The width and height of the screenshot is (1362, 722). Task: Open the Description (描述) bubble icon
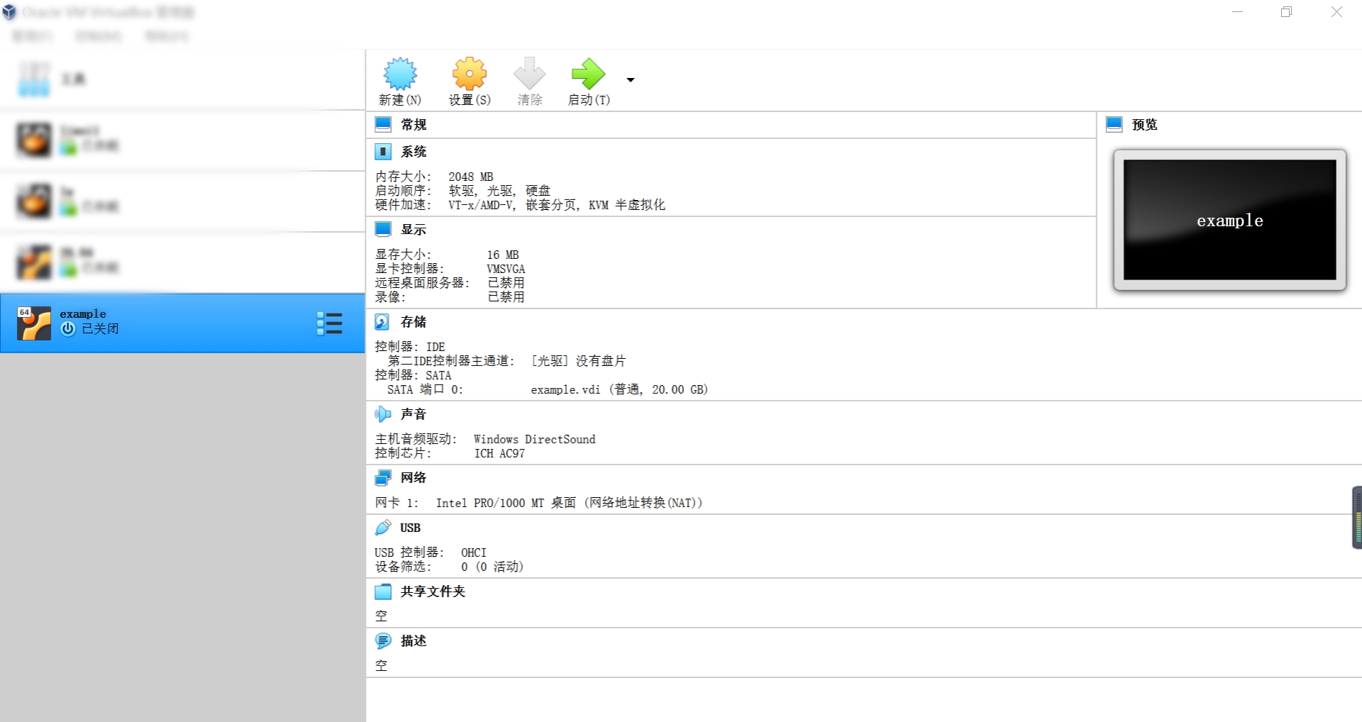pyautogui.click(x=383, y=641)
